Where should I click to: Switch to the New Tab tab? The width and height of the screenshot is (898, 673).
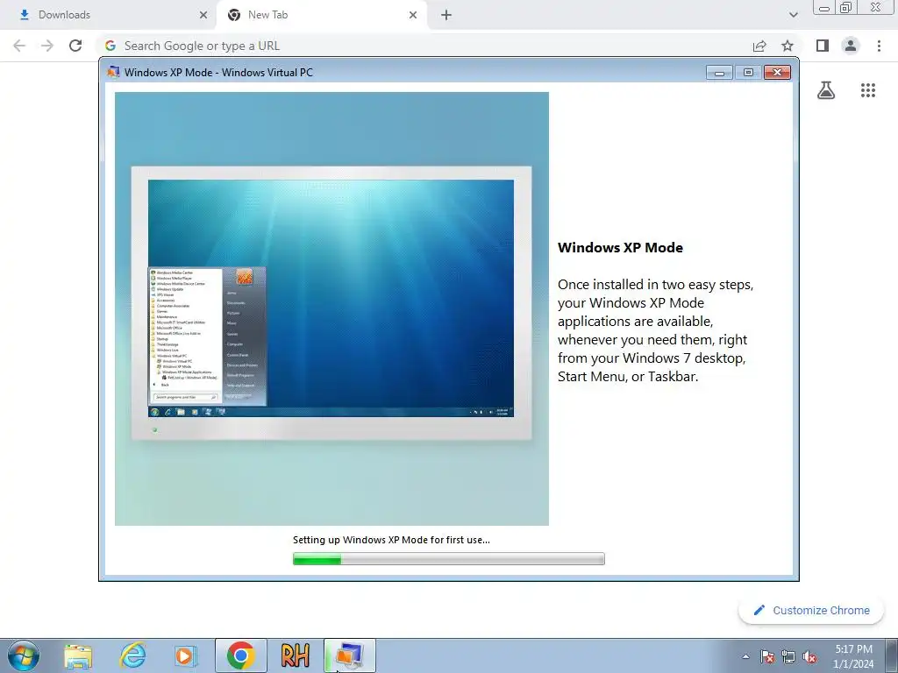tap(321, 15)
